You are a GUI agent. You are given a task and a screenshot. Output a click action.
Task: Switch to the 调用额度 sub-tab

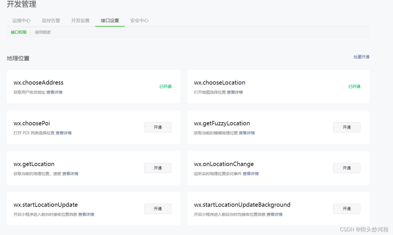pyautogui.click(x=43, y=32)
